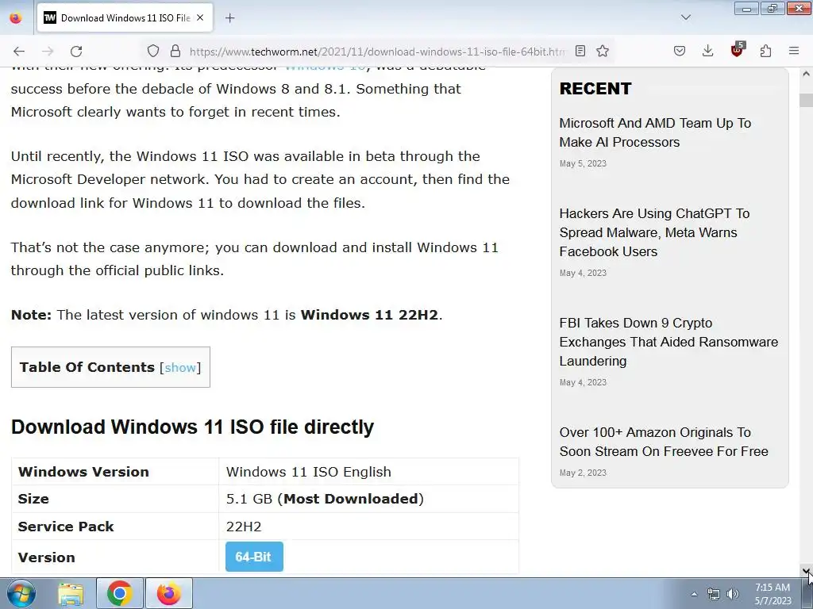Click the Windows Version row label

coord(83,472)
